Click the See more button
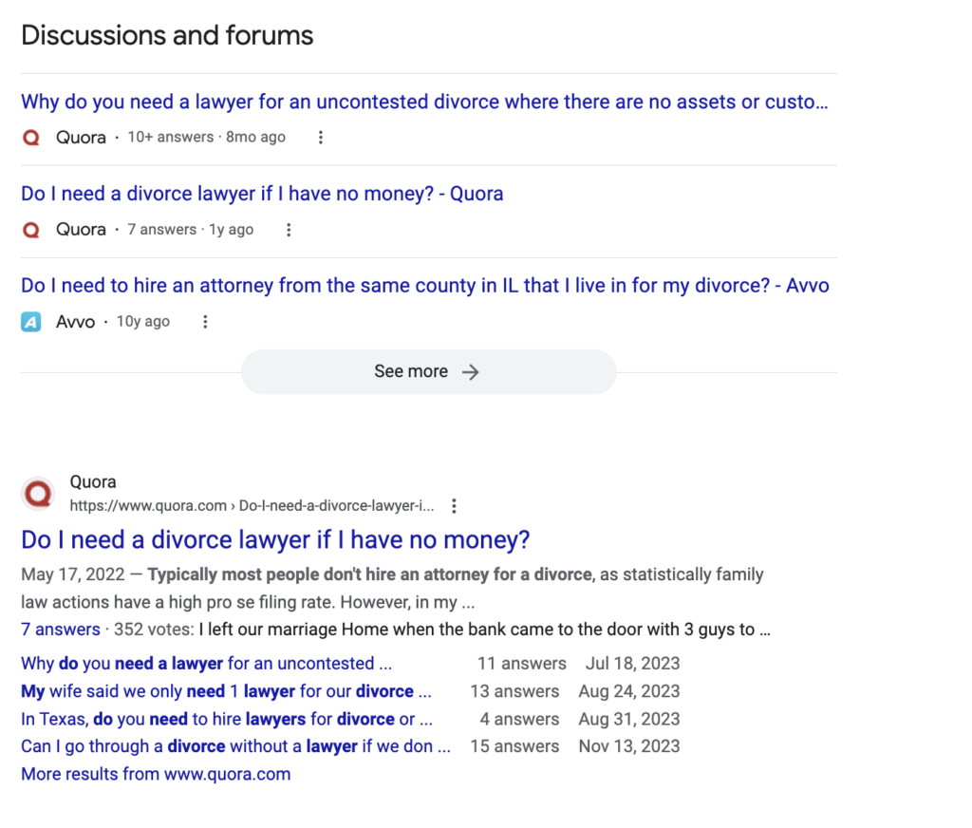Screen dimensions: 972x828 (429, 371)
